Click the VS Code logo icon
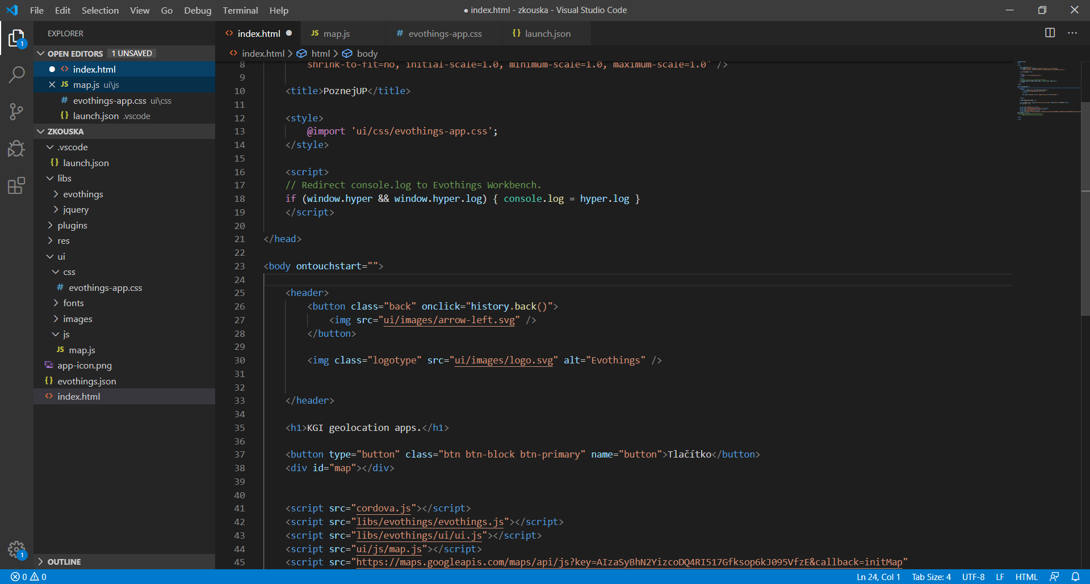Viewport: 1090px width, 584px height. coord(12,10)
